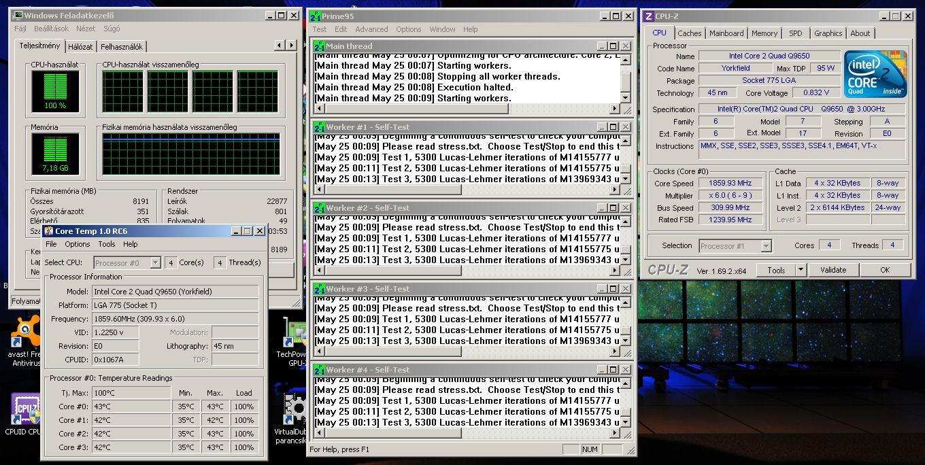The image size is (925, 465).
Task: Switch to CPU-Z Caches tab
Action: [x=689, y=33]
